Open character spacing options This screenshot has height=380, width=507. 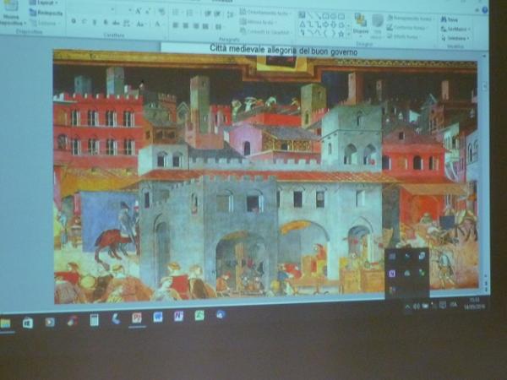click(127, 24)
